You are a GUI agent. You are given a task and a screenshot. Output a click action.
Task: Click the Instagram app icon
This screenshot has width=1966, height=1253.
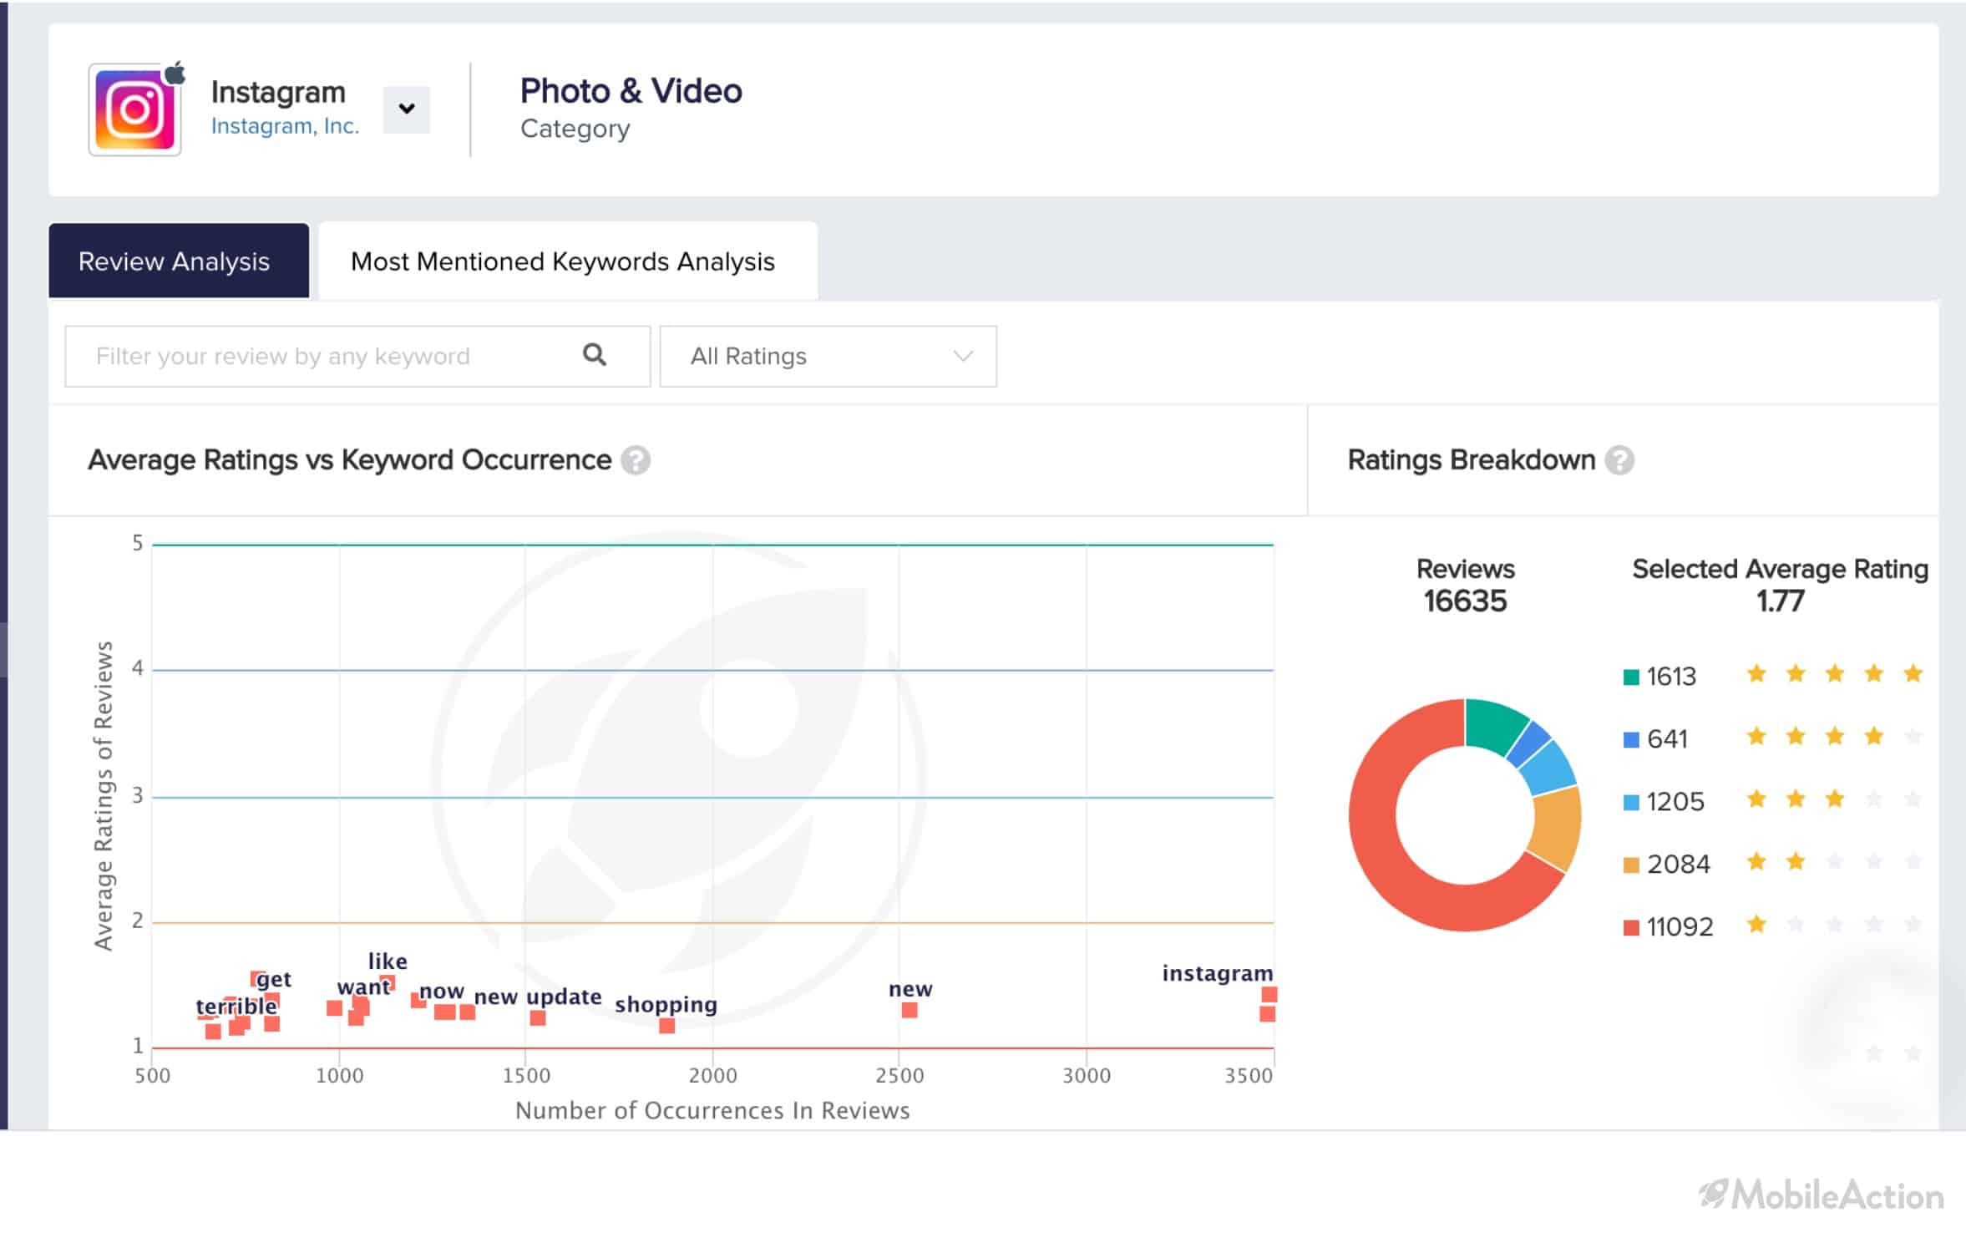(x=135, y=109)
